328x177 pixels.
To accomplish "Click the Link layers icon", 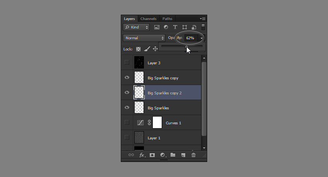I will (131, 155).
